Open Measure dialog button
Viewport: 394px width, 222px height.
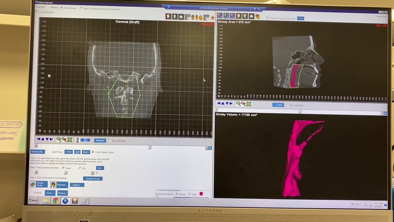point(59,185)
